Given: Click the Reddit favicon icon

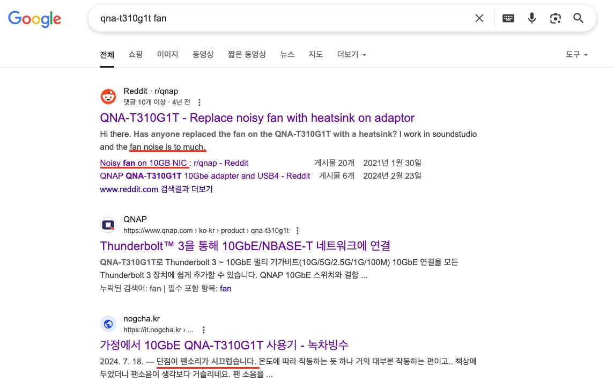Looking at the screenshot, I should click(x=108, y=97).
